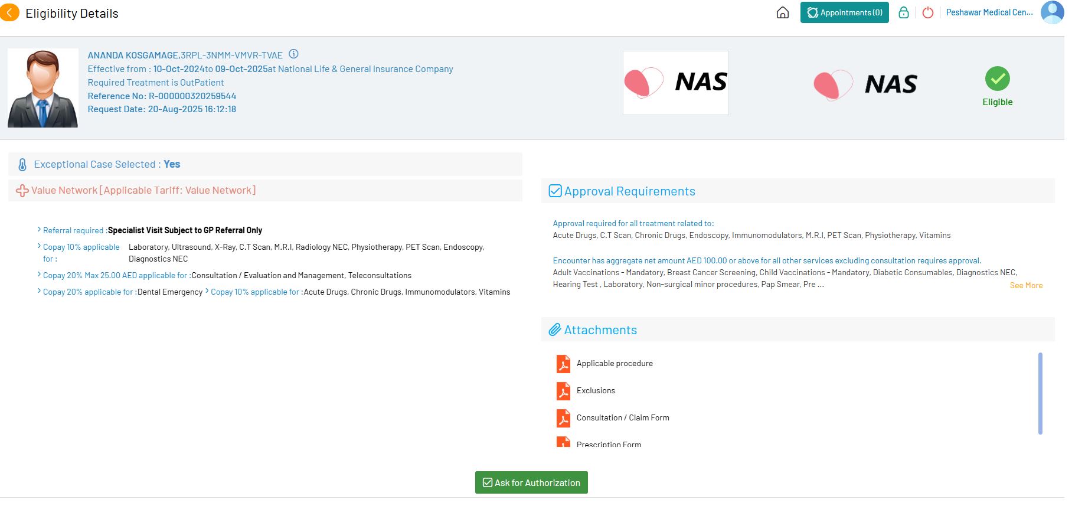Image resolution: width=1085 pixels, height=509 pixels.
Task: Click See More in approval requirements
Action: 1026,285
